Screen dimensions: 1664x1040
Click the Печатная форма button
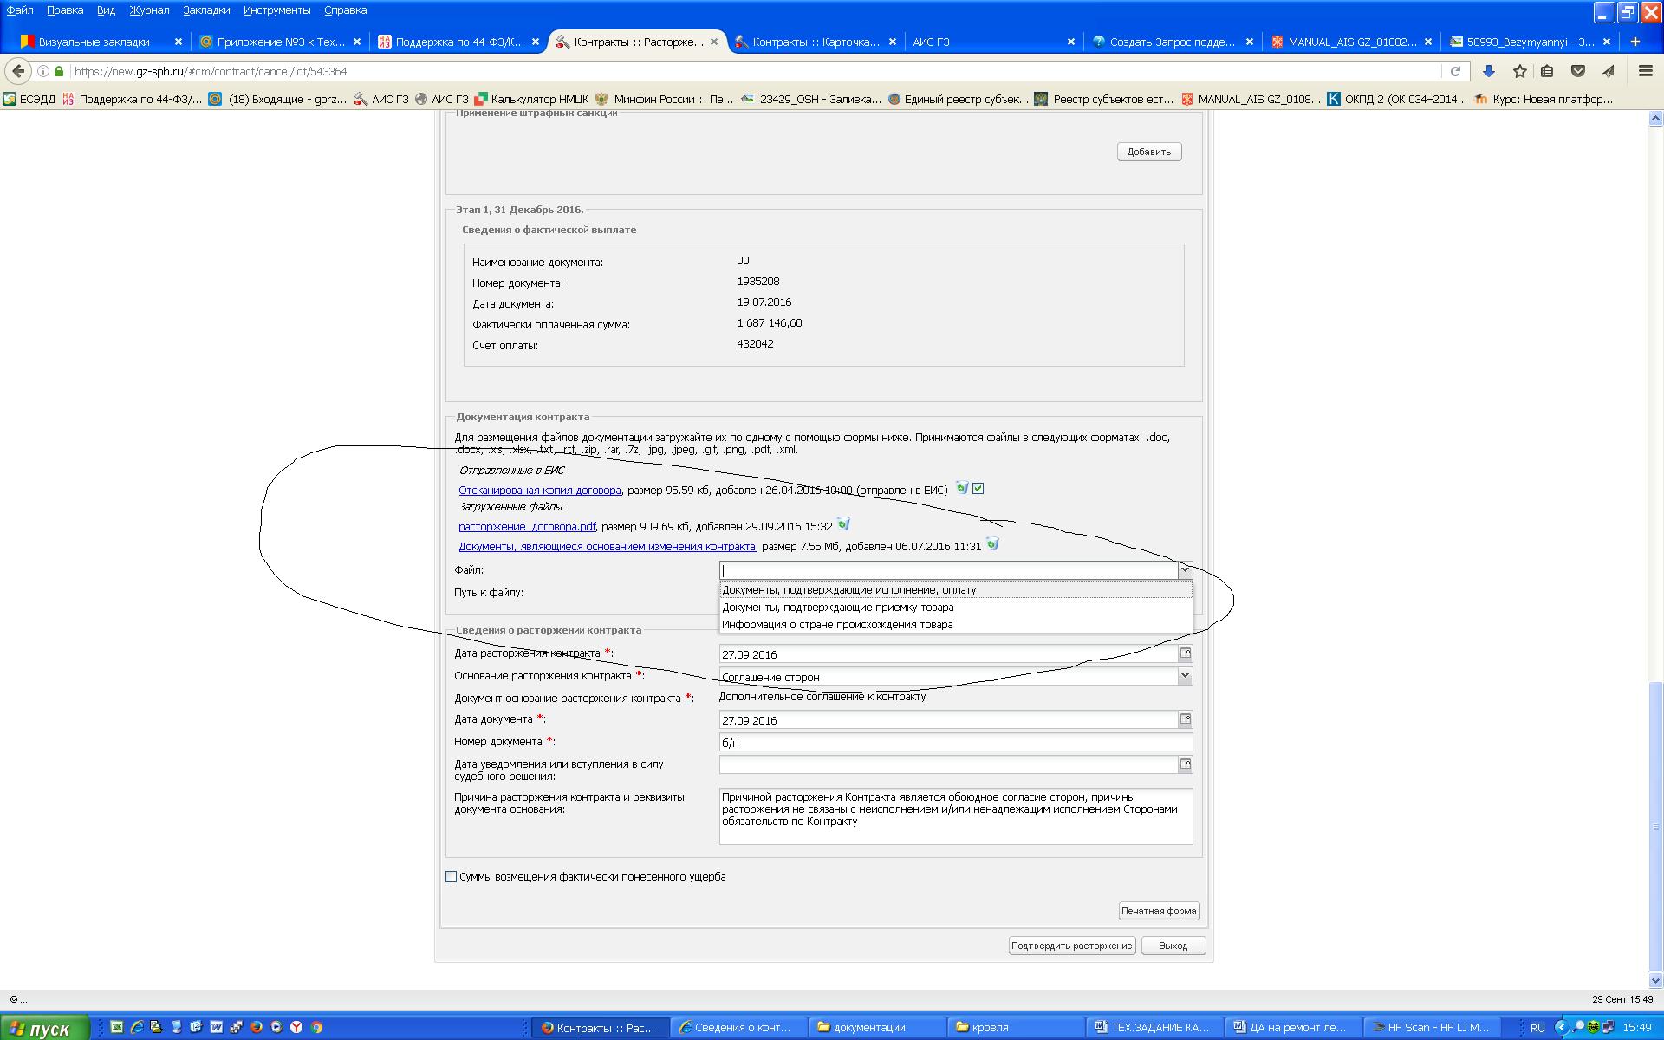tap(1159, 911)
